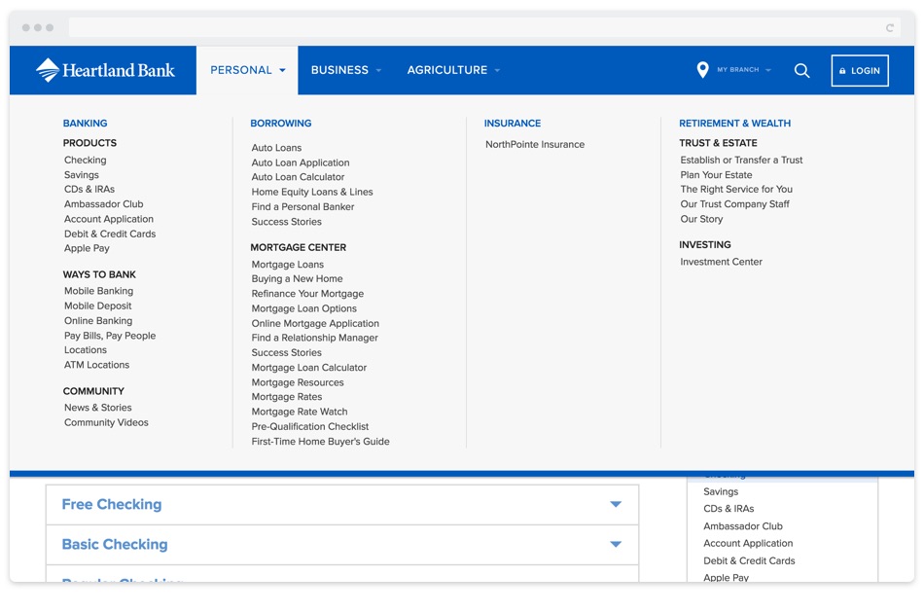Open News & Stories

tap(98, 408)
